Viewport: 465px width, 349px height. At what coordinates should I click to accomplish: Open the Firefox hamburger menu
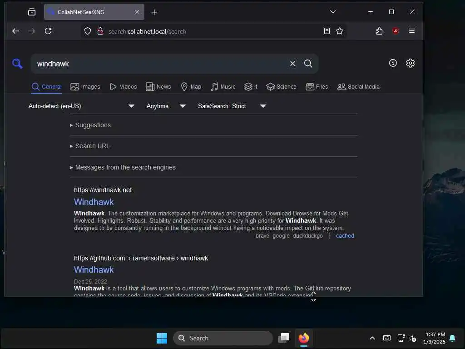pos(411,31)
